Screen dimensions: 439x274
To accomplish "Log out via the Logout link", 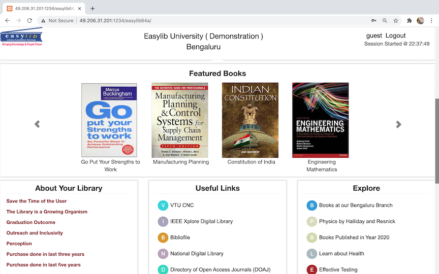I will click(x=395, y=36).
